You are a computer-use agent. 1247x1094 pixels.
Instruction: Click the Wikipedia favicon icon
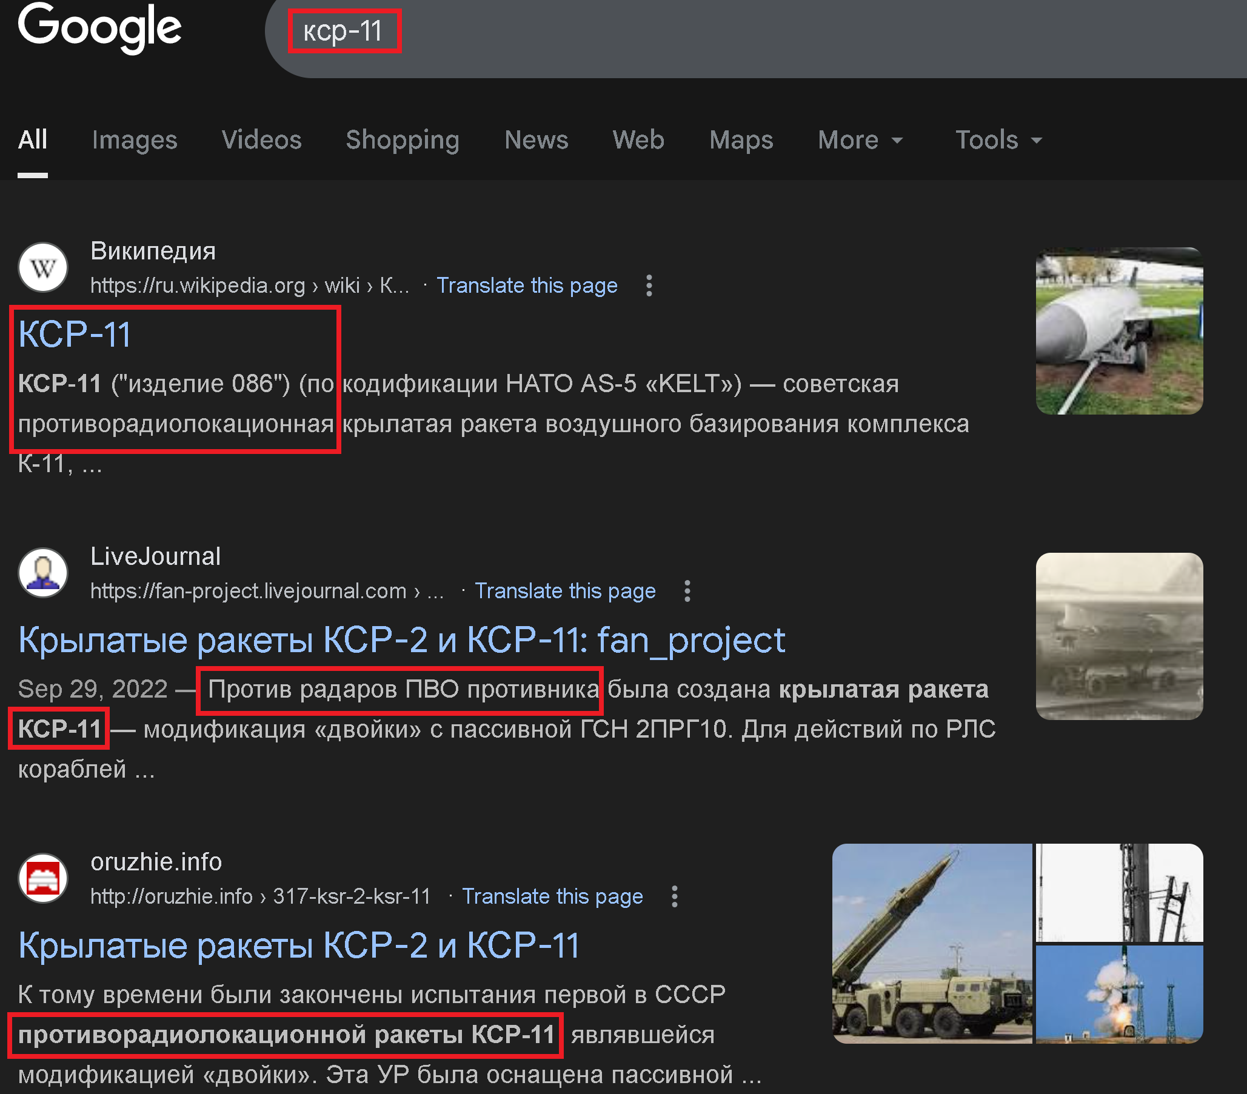click(42, 267)
